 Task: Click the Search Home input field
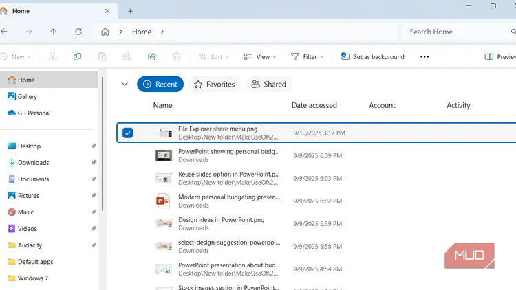[459, 32]
